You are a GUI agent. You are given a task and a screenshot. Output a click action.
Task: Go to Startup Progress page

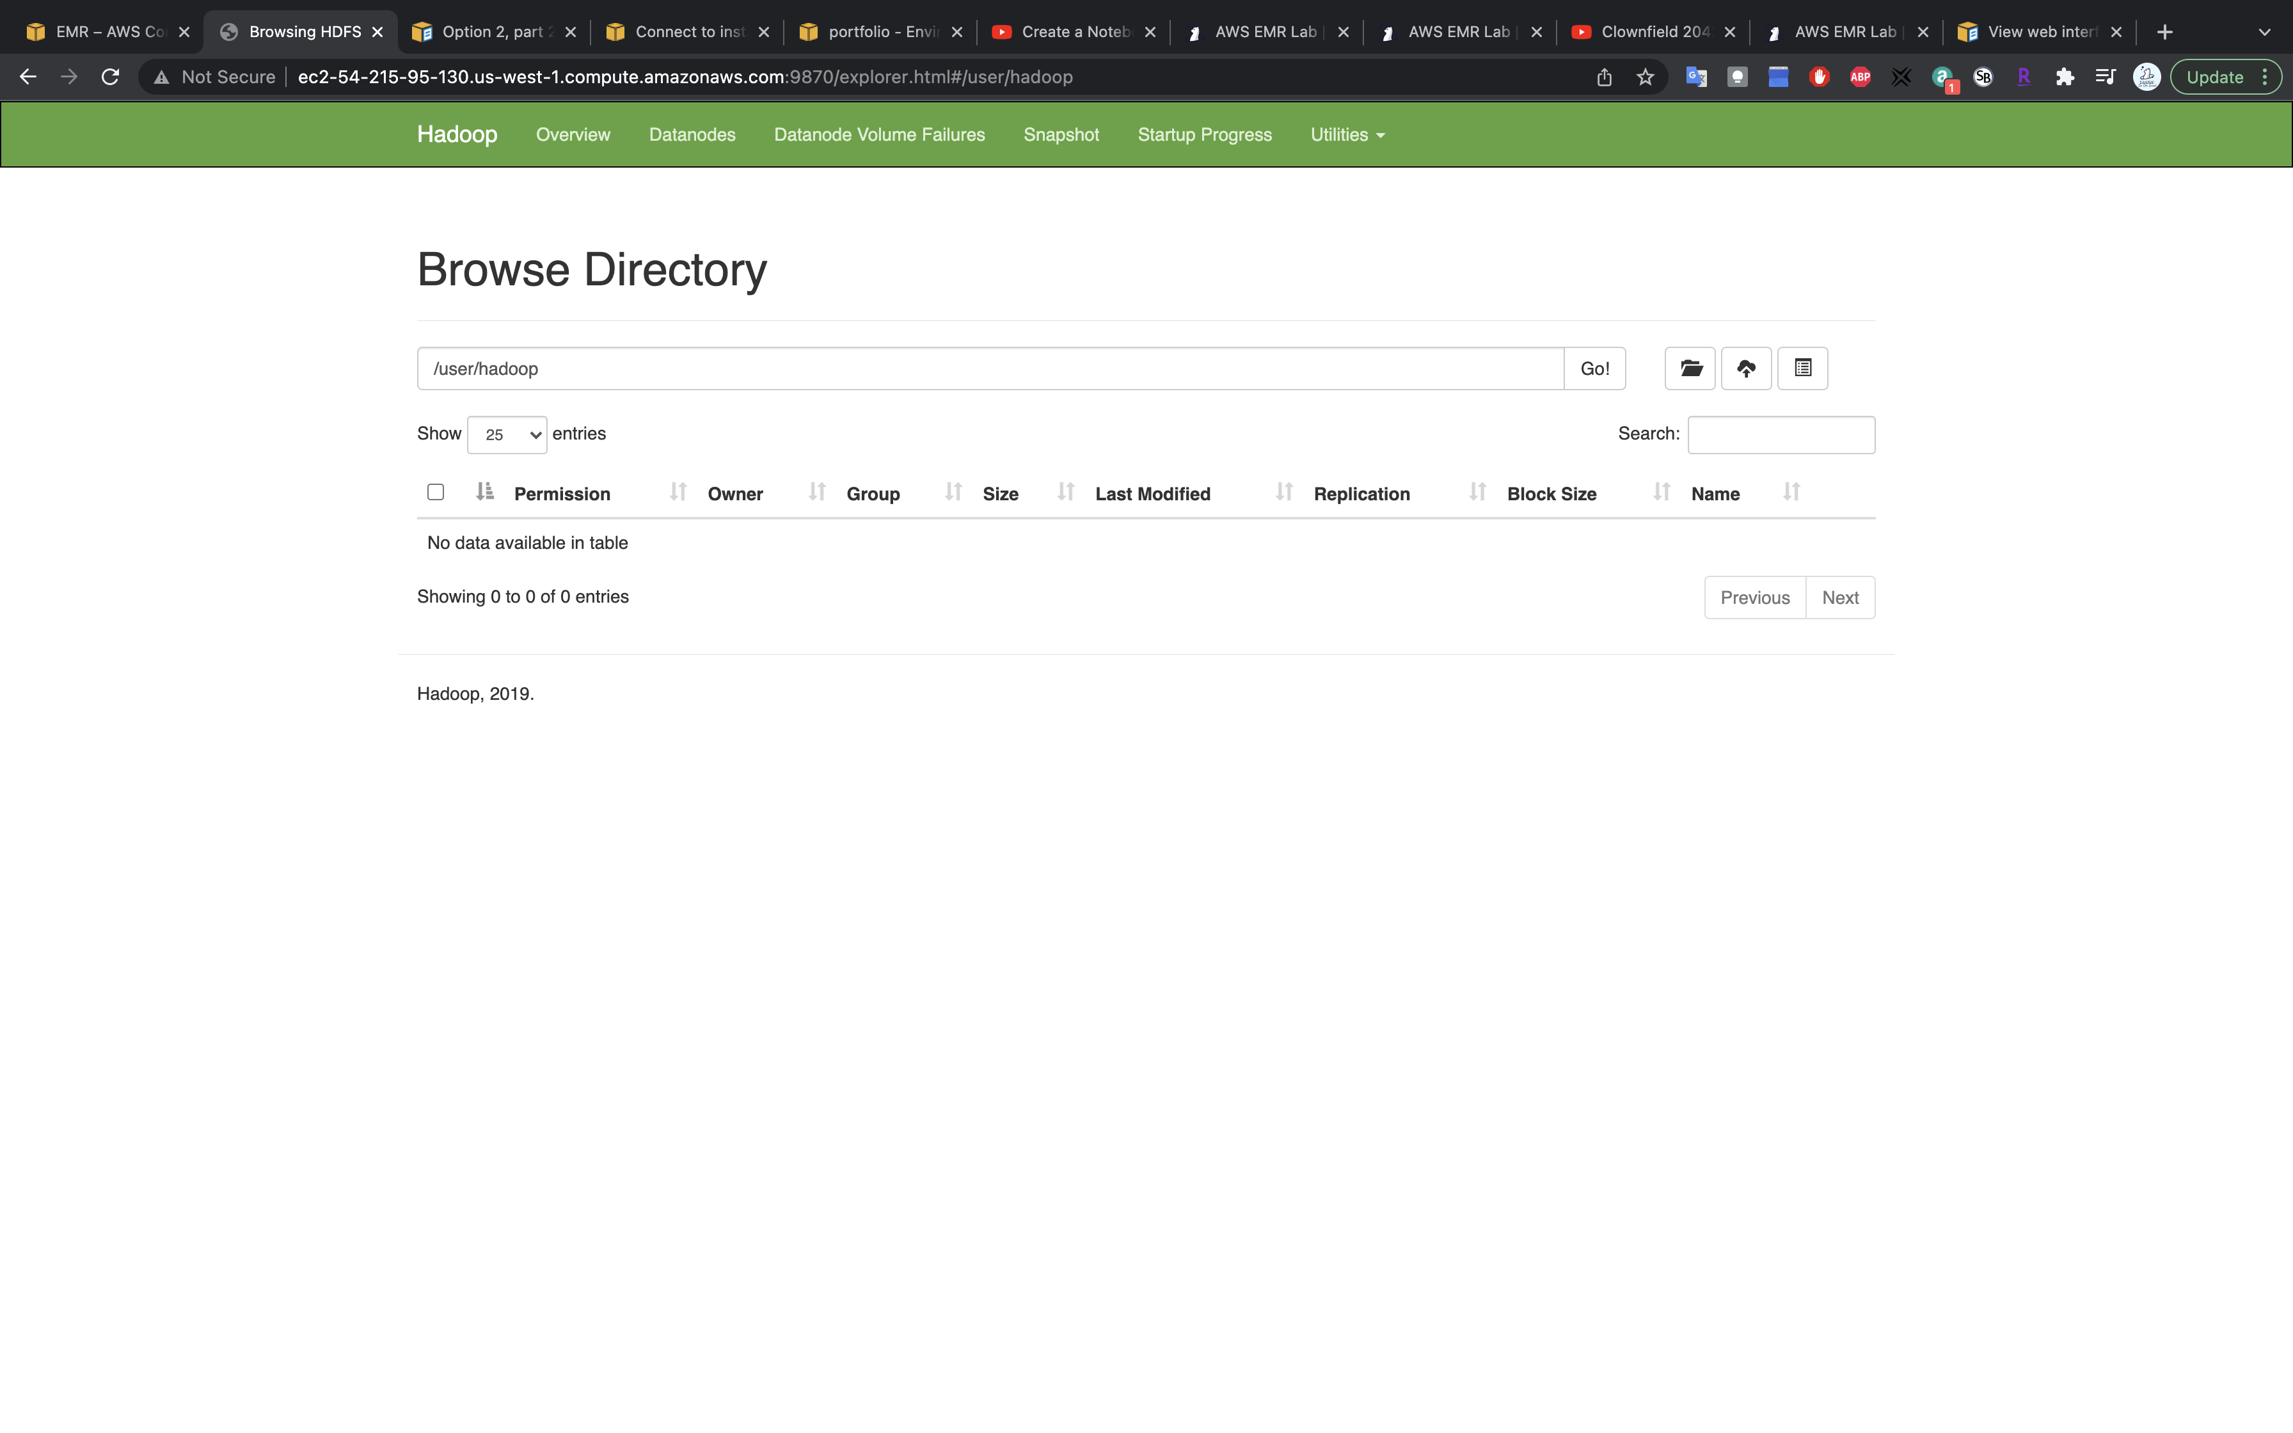1204,134
